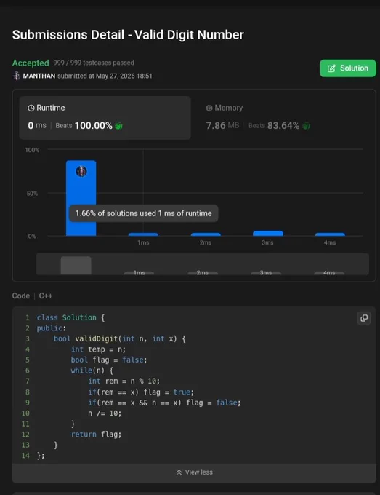Click the green Solution button
Image resolution: width=380 pixels, height=495 pixels.
tap(347, 68)
